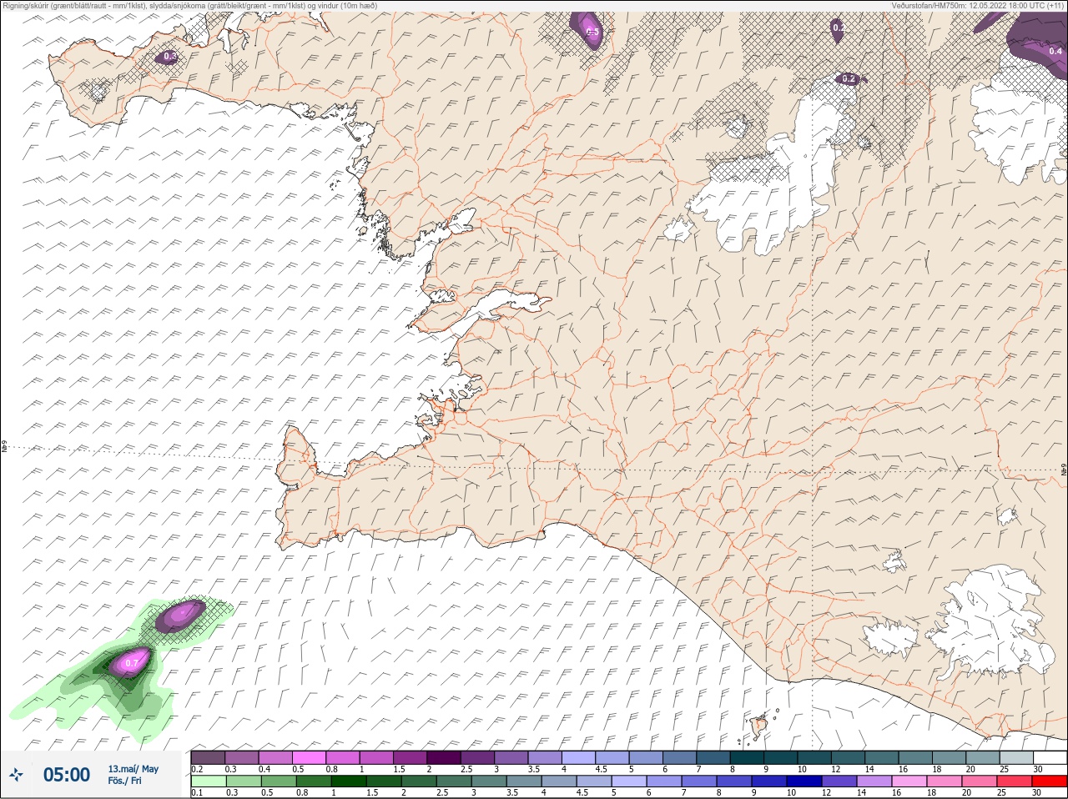Select the red bottom-row swatch labeled 30
Image resolution: width=1068 pixels, height=799 pixels.
[x=1050, y=781]
